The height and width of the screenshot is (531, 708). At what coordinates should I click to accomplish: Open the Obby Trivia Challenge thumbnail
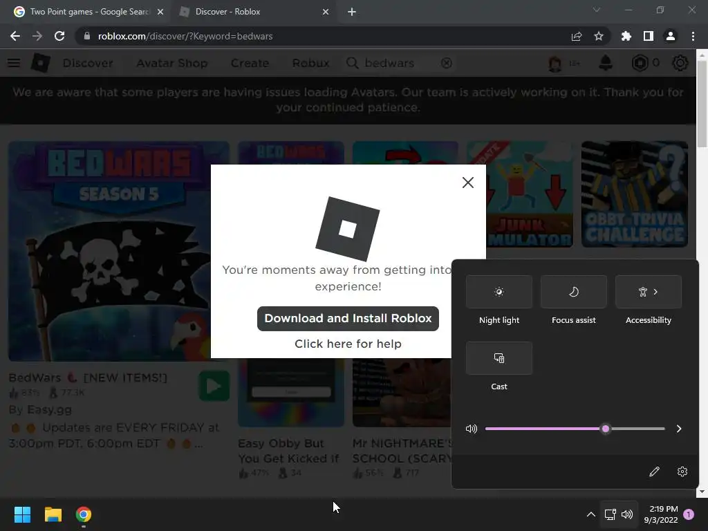[x=635, y=194]
